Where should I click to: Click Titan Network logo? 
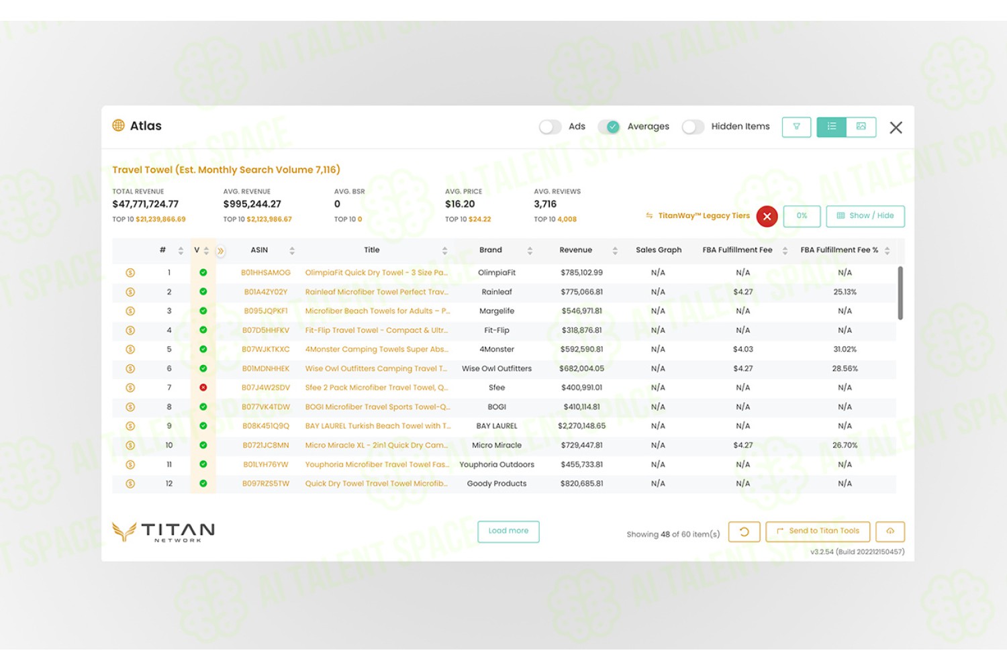[x=163, y=531]
